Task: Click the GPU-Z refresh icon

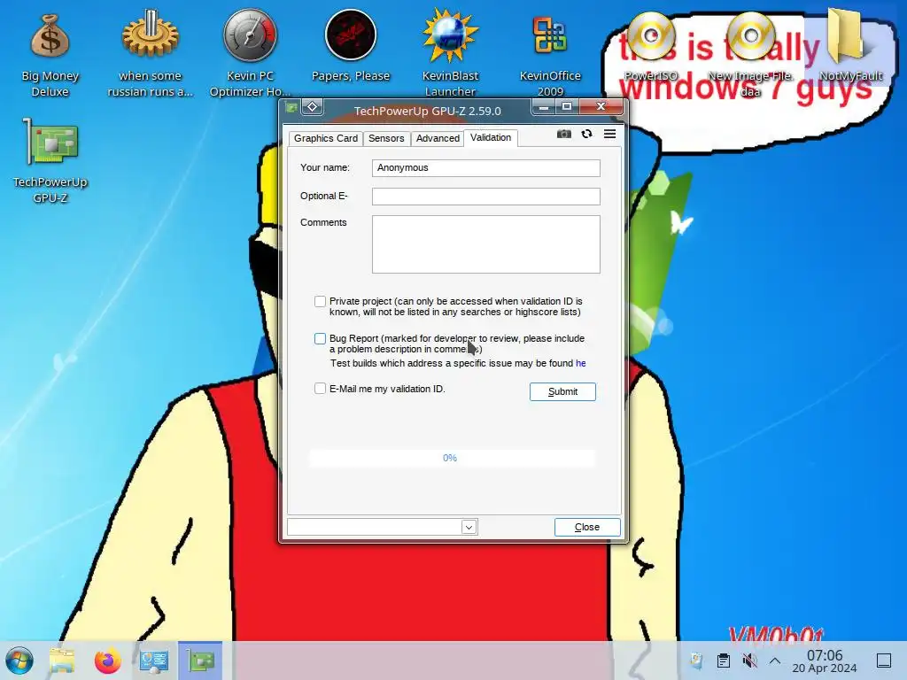Action: (586, 135)
